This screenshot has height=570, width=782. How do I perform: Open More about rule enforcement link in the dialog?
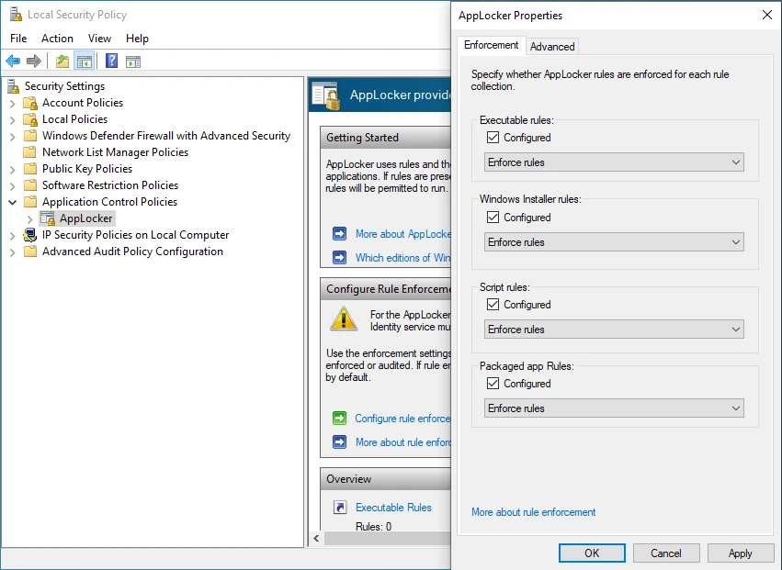pos(534,511)
